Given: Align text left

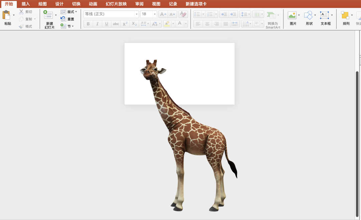Looking at the screenshot, I should (198, 24).
